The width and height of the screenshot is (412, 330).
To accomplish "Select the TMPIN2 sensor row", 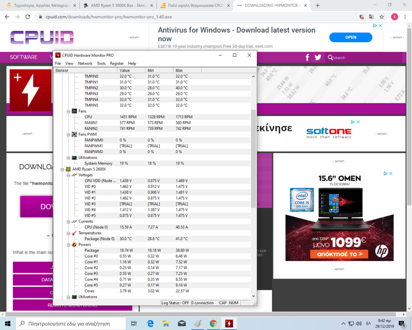I will pyautogui.click(x=152, y=88).
